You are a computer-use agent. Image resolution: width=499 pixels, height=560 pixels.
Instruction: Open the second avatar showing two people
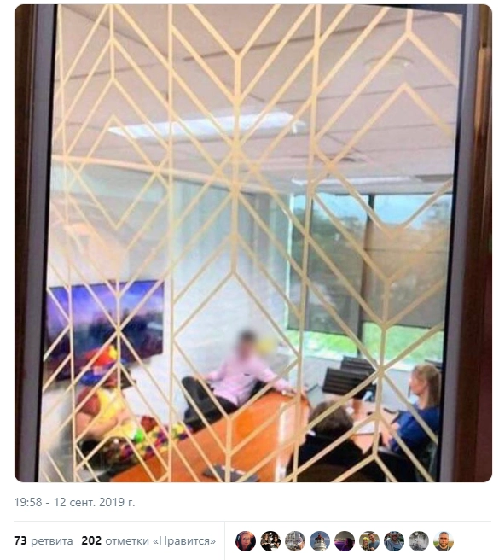[270, 541]
